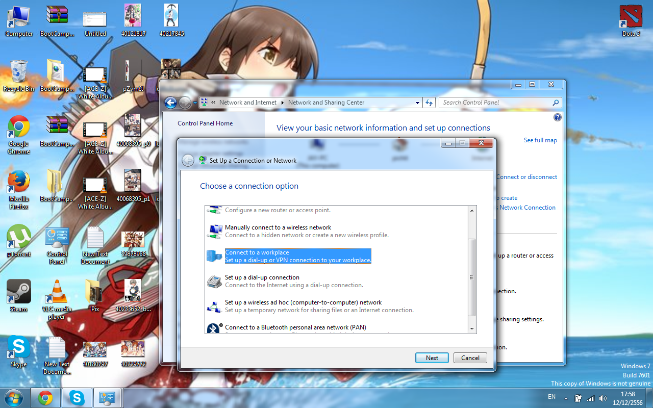Choose Set up a dial-up connection
This screenshot has height=408, width=653.
coord(337,281)
